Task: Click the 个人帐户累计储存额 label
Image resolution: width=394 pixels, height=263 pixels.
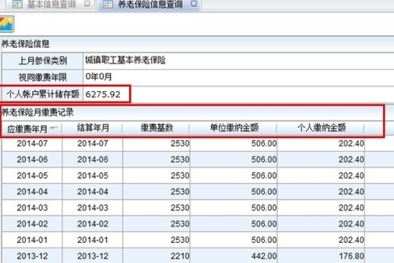Action: coord(43,94)
